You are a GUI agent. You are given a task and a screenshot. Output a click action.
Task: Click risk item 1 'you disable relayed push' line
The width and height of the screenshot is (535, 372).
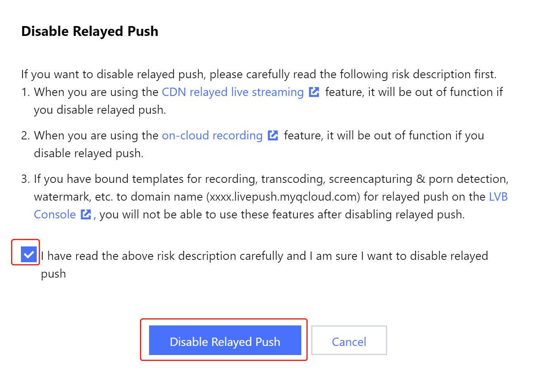pos(100,110)
